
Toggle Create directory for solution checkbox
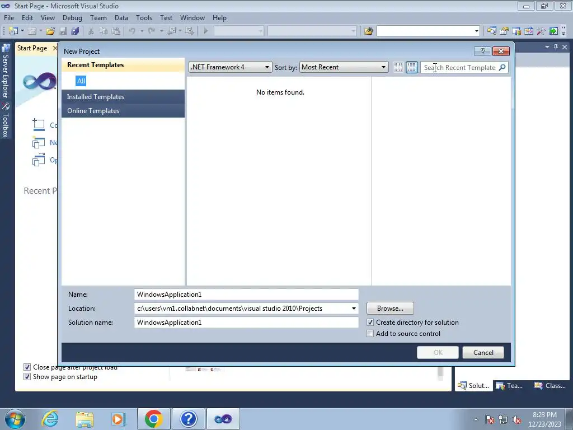pos(370,322)
